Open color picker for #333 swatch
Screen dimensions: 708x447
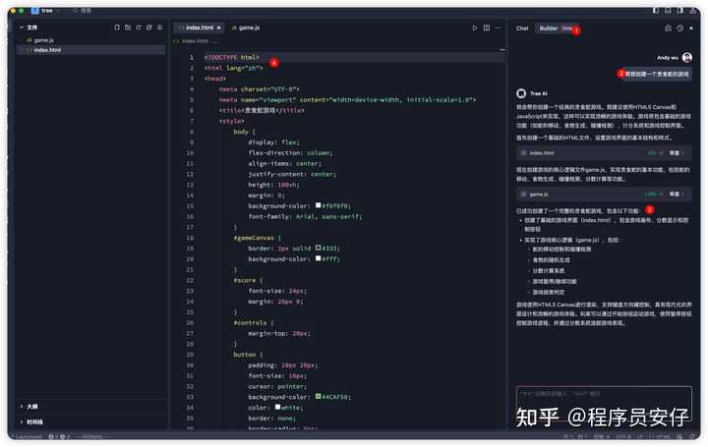(318, 248)
